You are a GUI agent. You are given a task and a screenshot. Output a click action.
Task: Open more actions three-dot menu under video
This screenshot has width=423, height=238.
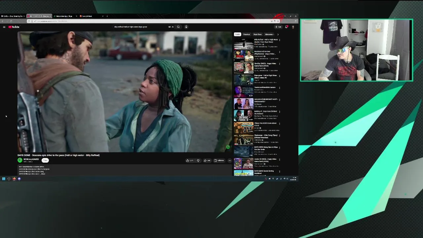tap(230, 161)
